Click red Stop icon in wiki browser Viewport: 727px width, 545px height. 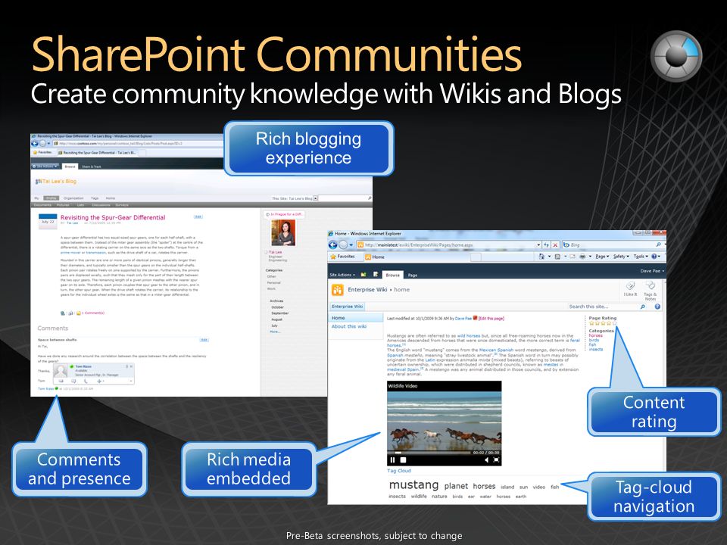pos(555,244)
